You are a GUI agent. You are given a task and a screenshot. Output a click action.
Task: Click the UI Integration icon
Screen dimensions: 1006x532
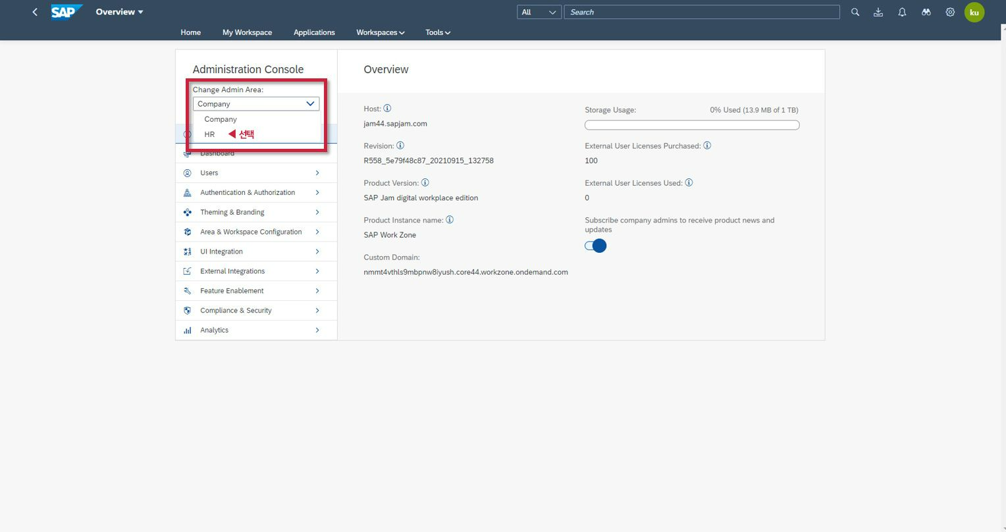click(187, 252)
